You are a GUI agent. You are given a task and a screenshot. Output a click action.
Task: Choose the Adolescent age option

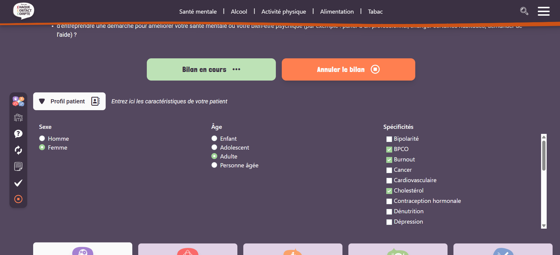click(214, 147)
